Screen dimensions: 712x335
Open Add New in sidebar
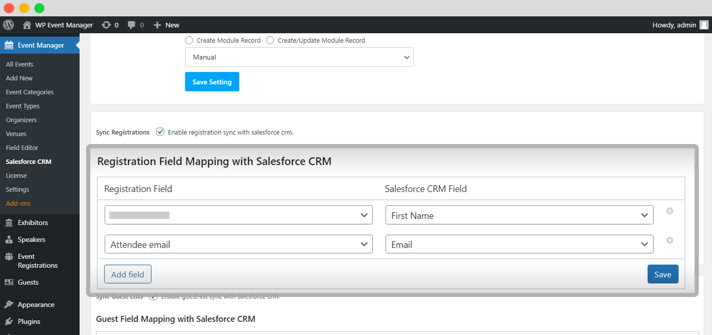click(x=19, y=78)
